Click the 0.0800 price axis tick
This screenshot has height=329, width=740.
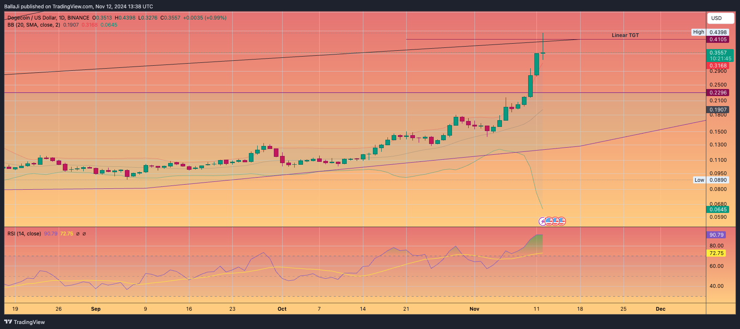(718, 189)
